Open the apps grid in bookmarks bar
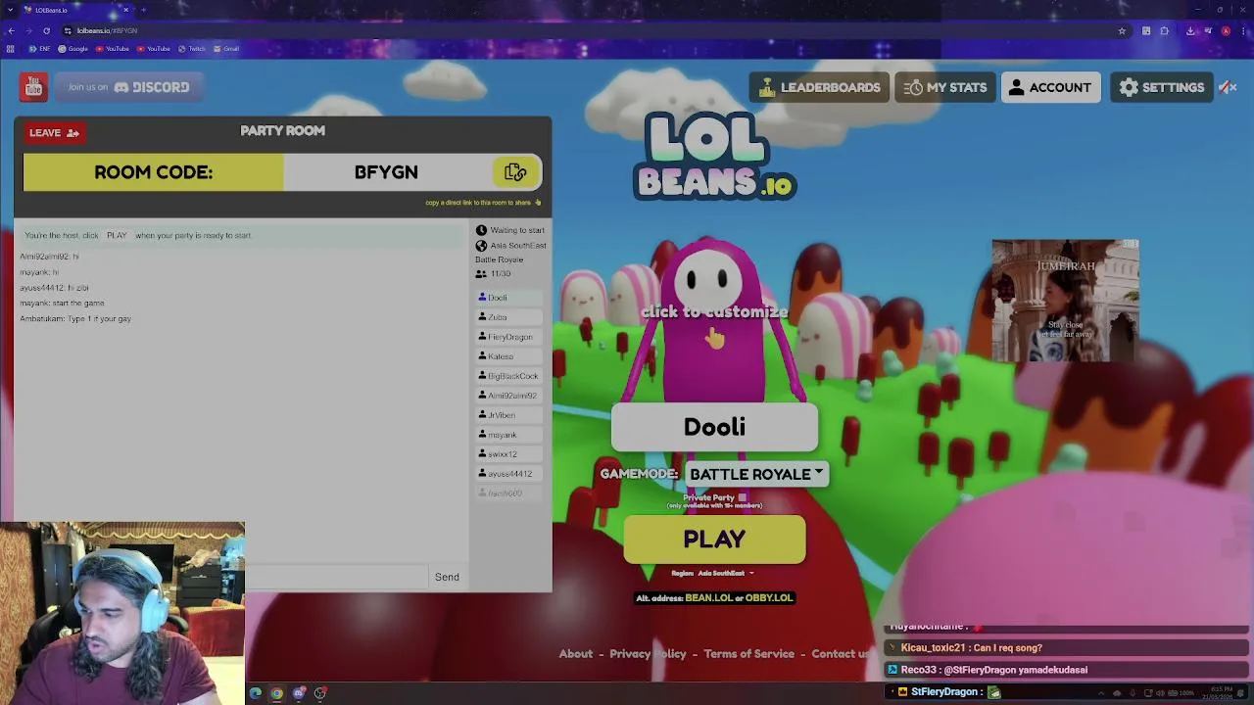 click(11, 49)
